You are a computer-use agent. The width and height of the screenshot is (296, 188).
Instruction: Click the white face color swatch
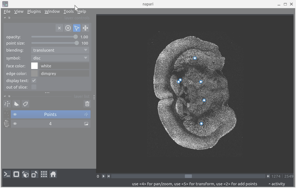pyautogui.click(x=34, y=66)
